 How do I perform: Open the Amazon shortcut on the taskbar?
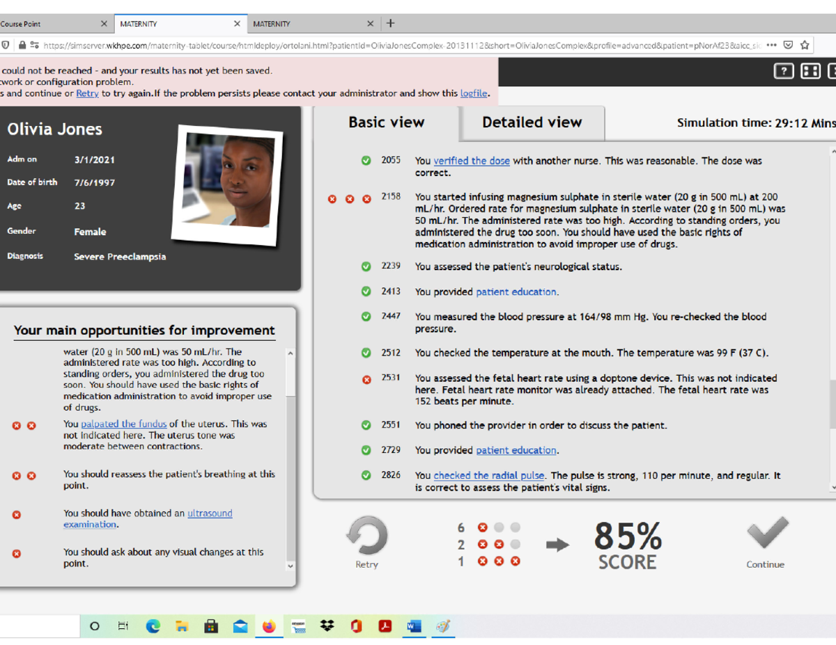pyautogui.click(x=298, y=626)
